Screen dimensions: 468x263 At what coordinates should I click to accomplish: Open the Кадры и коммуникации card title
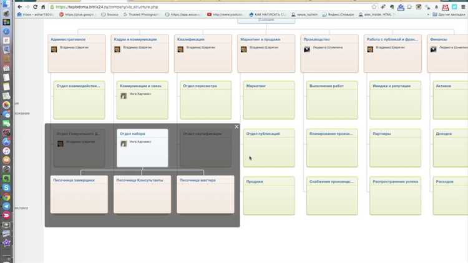135,39
